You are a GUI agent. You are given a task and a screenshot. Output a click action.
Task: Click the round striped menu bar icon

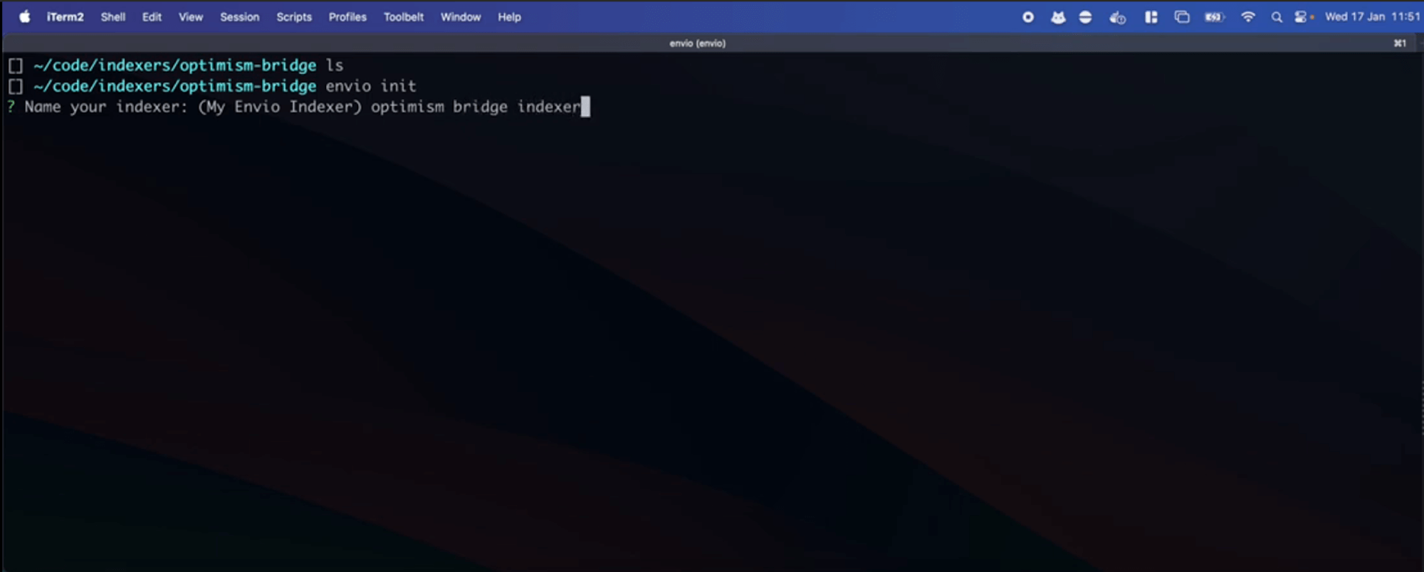1085,17
